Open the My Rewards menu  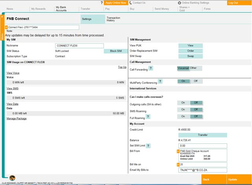click(38, 8)
